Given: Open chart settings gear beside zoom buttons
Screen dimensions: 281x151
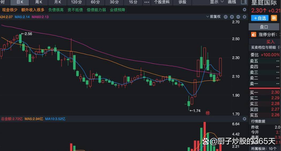Looking at the screenshot, I should [x=244, y=17].
